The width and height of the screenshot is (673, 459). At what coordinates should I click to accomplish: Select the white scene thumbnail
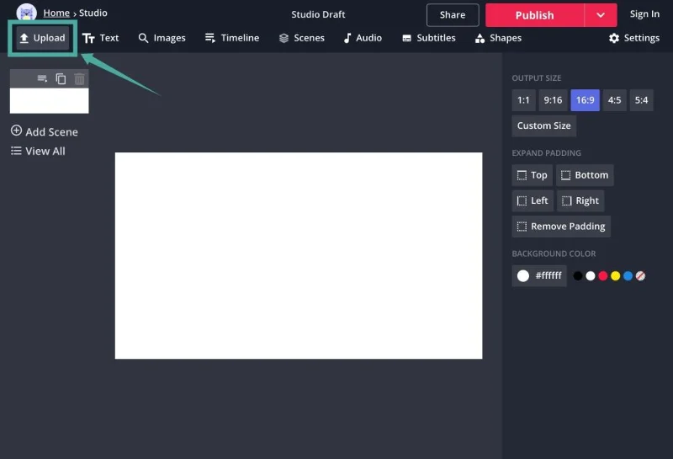point(49,100)
